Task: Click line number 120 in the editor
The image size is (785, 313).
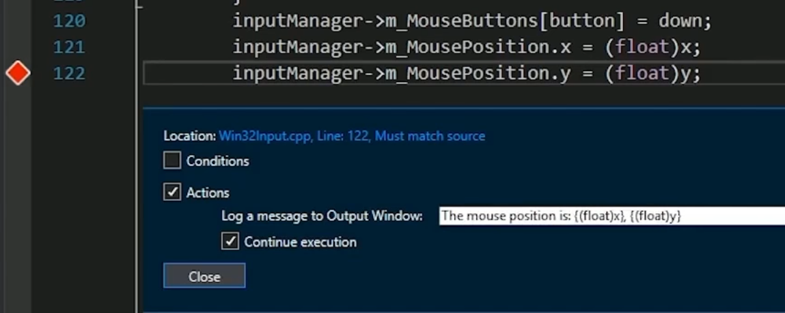Action: [x=69, y=21]
